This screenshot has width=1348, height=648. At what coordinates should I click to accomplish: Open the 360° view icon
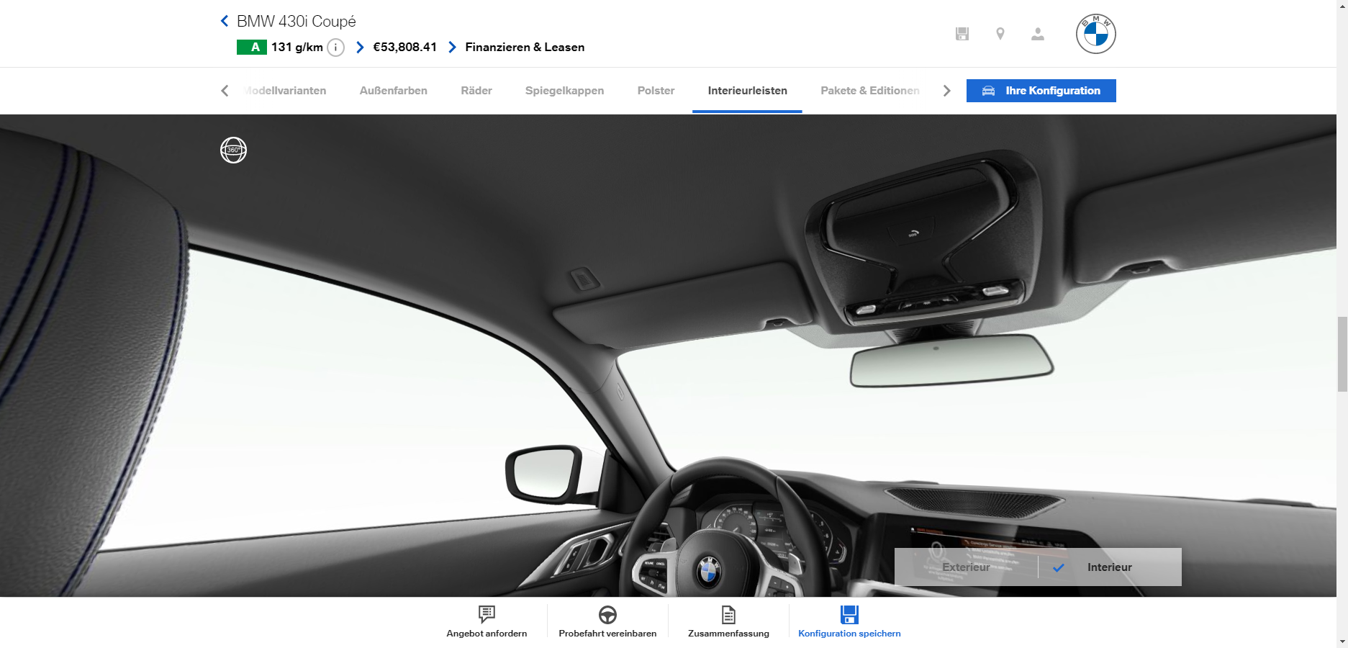point(233,150)
